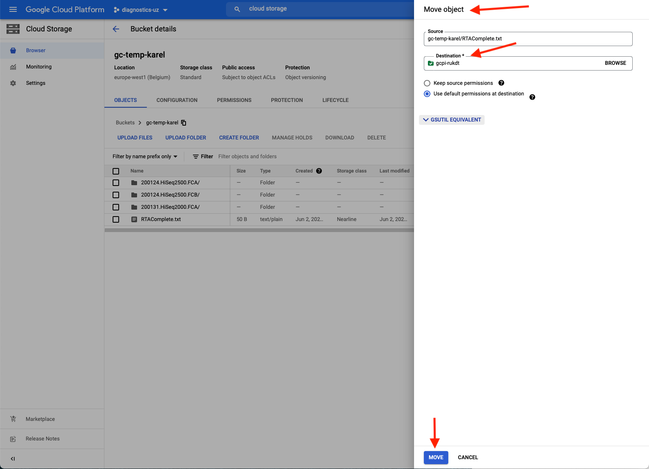Collapse the left sidebar panel
Screen dimensions: 649x469
point(13,459)
